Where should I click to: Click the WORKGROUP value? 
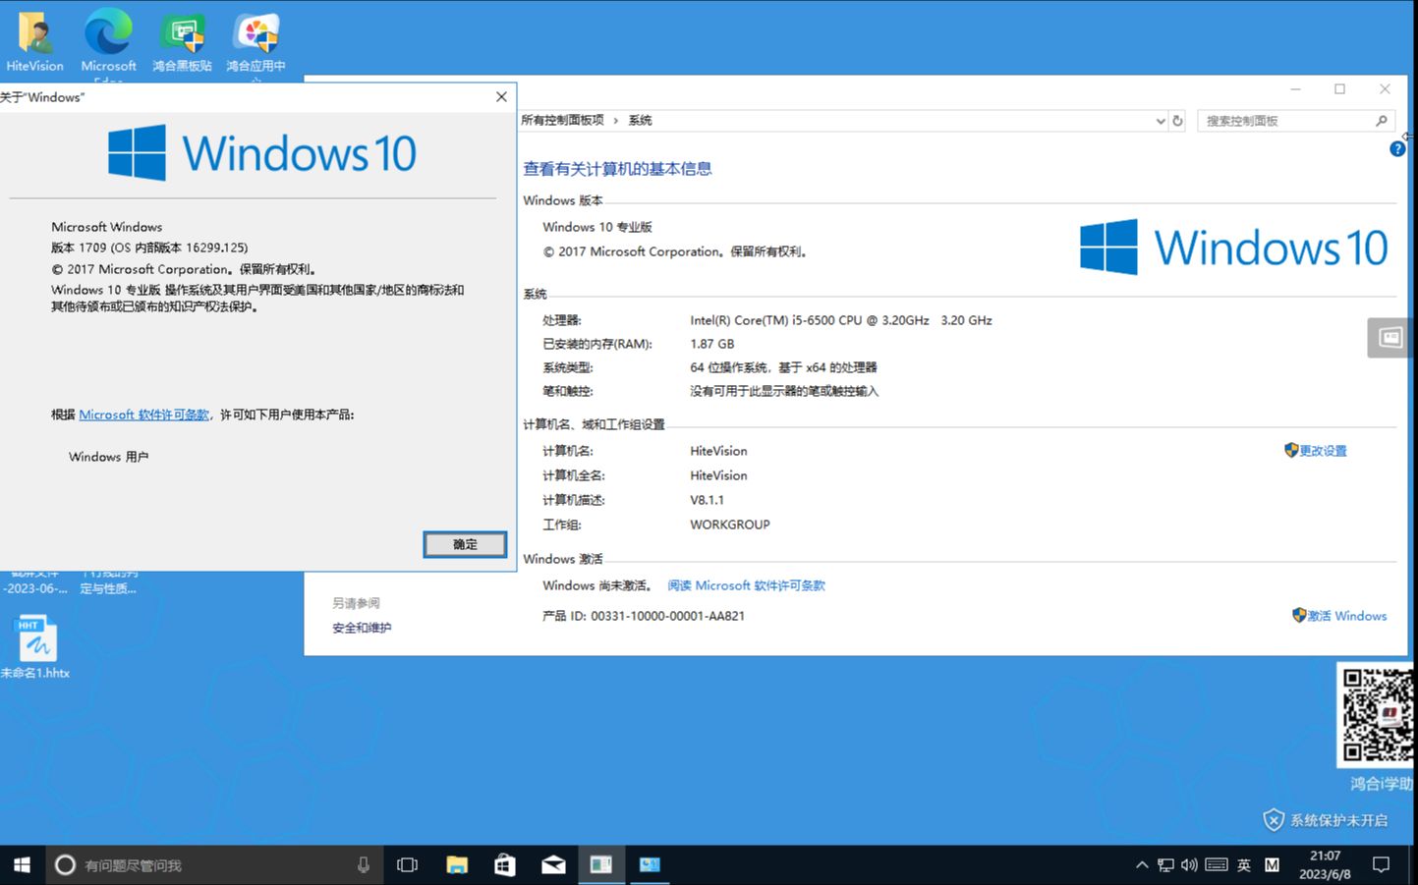coord(730,525)
